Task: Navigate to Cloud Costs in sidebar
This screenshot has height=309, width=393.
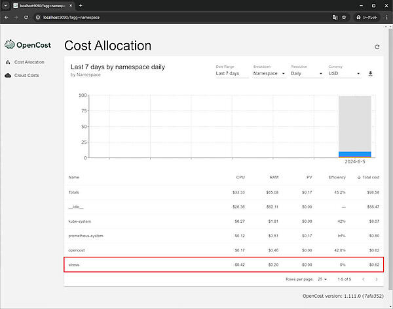Action: click(x=28, y=75)
